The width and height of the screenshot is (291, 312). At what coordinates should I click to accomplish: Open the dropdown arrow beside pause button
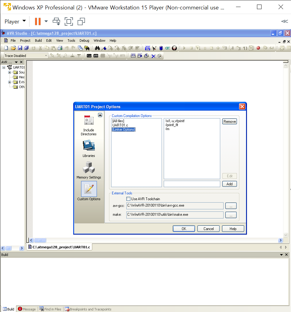[46, 21]
